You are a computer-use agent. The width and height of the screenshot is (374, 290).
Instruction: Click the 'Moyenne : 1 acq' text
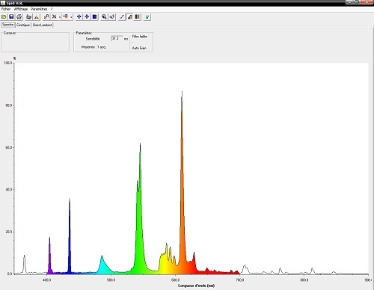coord(93,47)
